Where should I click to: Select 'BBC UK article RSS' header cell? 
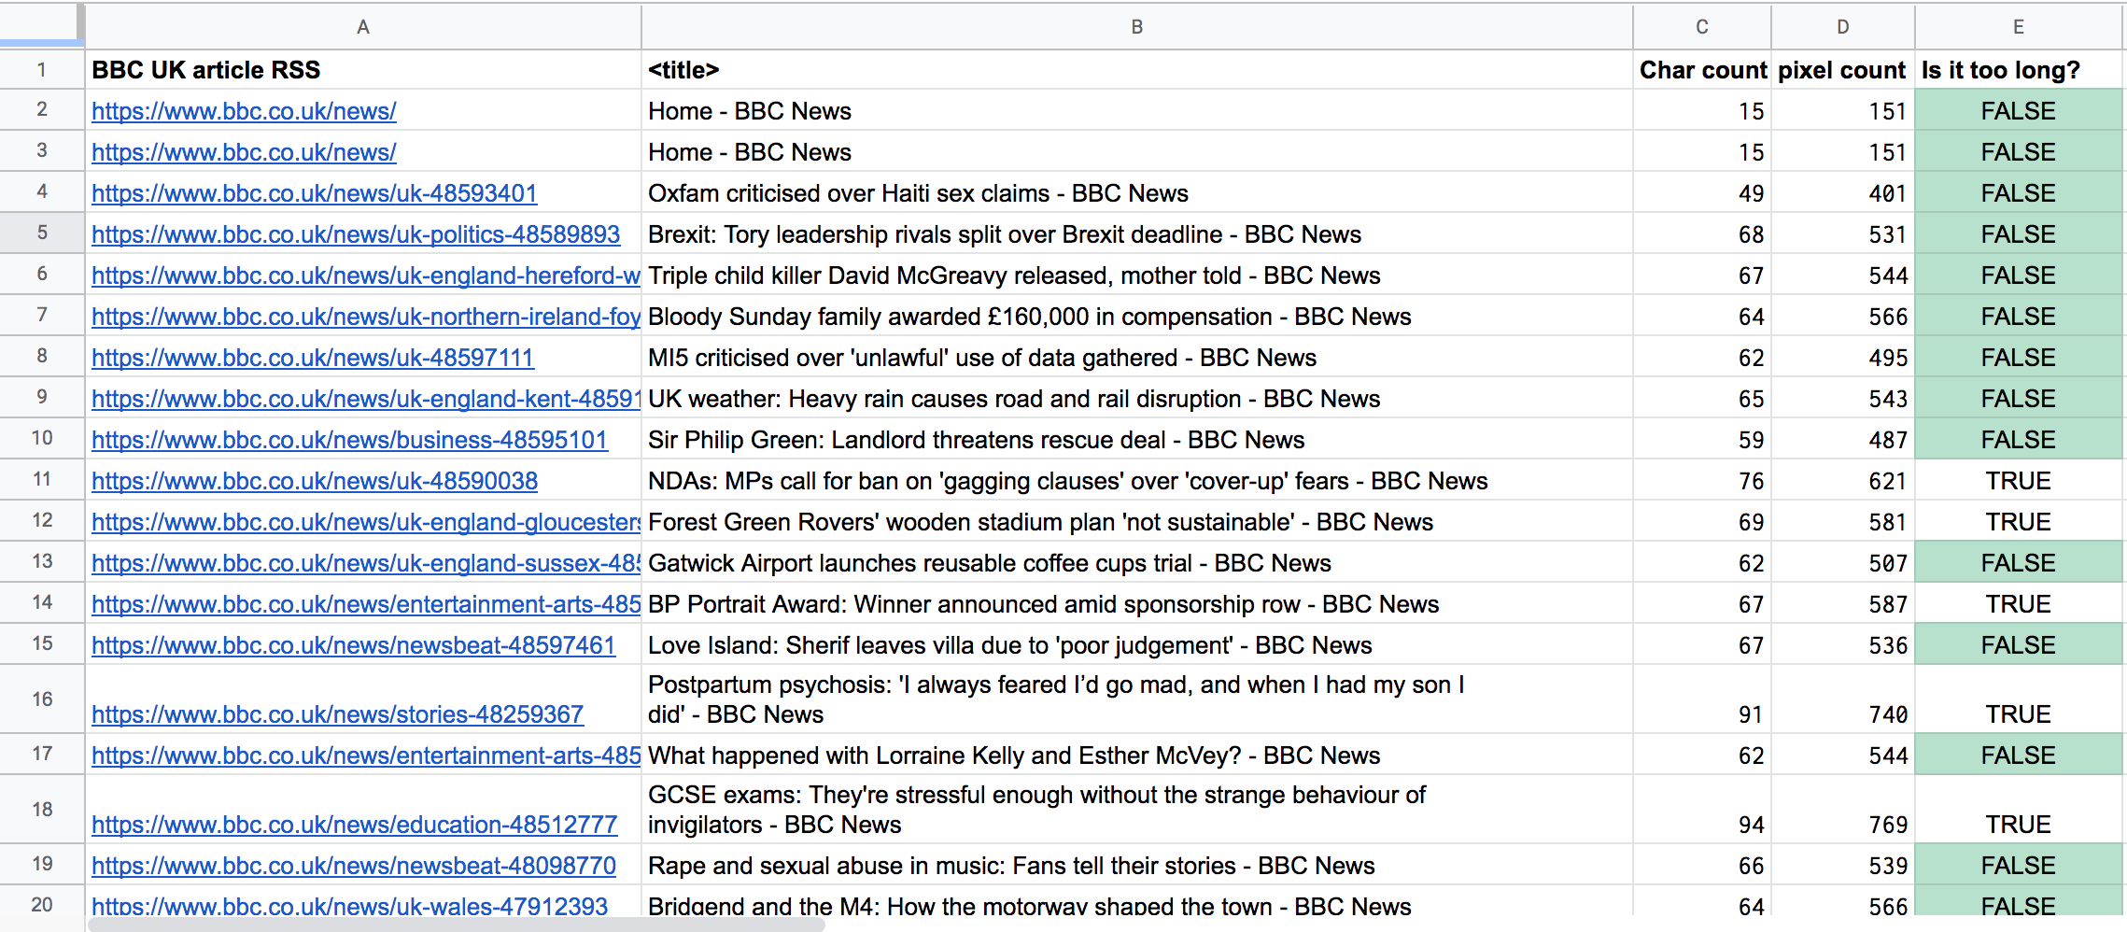point(363,70)
